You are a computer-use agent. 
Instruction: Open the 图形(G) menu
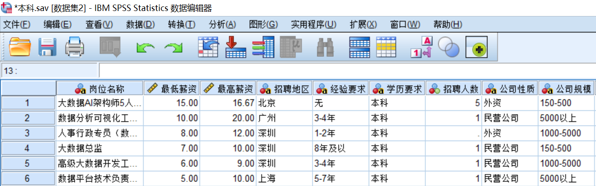click(264, 24)
